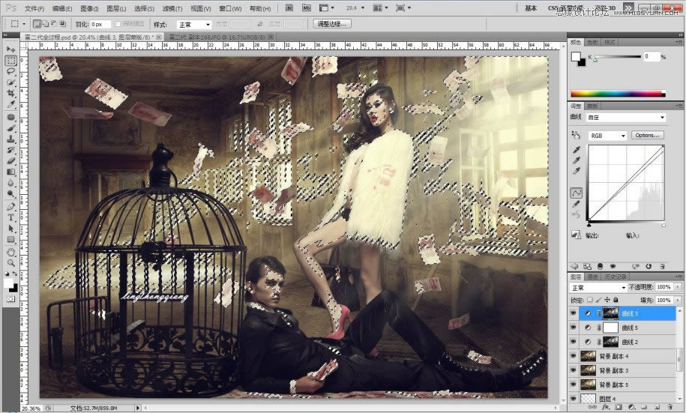The height and width of the screenshot is (413, 686).
Task: Choose the Zoom magnifier tool
Action: [11, 263]
